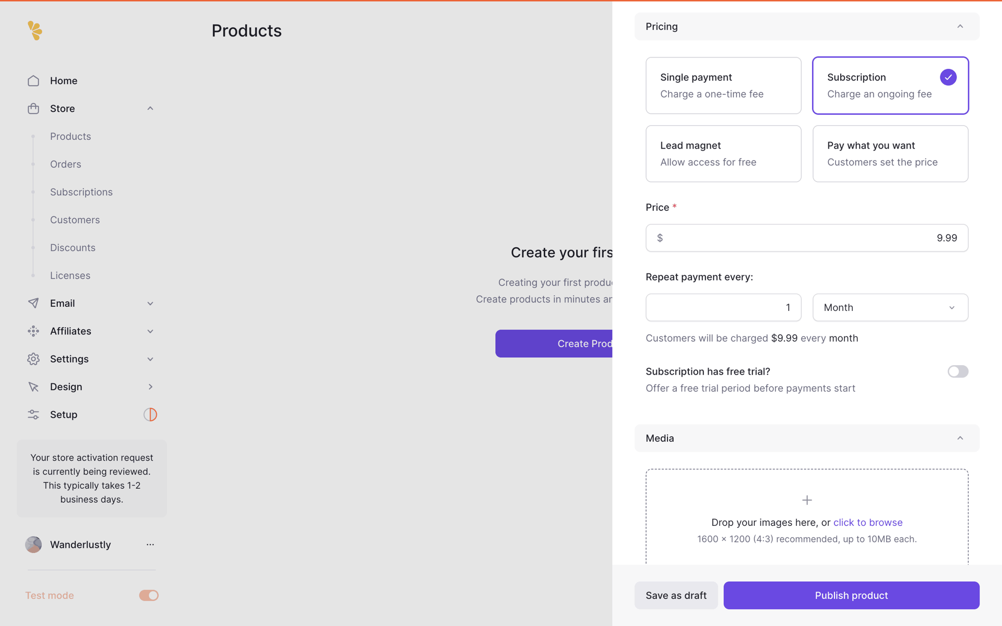Click the '1600 × 1200 (4:3) recommended' hint
Viewport: 1002px width, 626px height.
click(807, 539)
